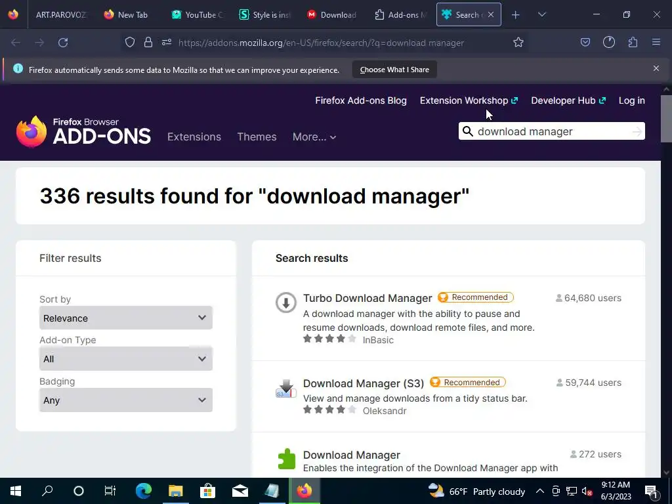672x504 pixels.
Task: Open Firefox View icon left of the tabs
Action: pos(13,14)
